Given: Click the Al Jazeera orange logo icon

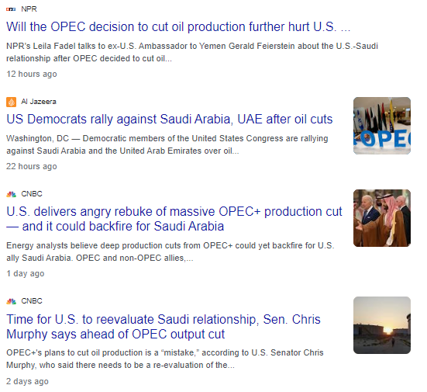Looking at the screenshot, I should [x=11, y=102].
